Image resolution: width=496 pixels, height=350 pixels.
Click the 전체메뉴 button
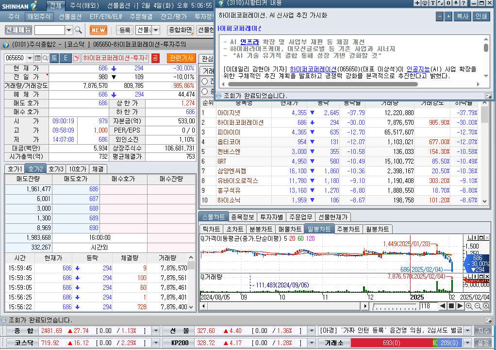[18, 30]
